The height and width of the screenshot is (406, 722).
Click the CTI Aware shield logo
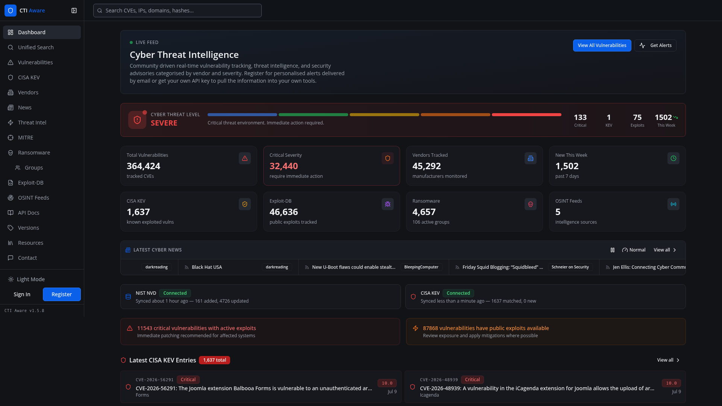coord(11,11)
